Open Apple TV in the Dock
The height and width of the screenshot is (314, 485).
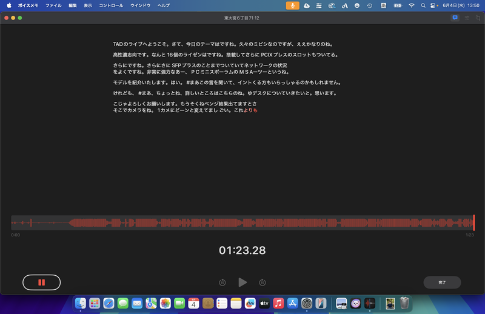(264, 303)
